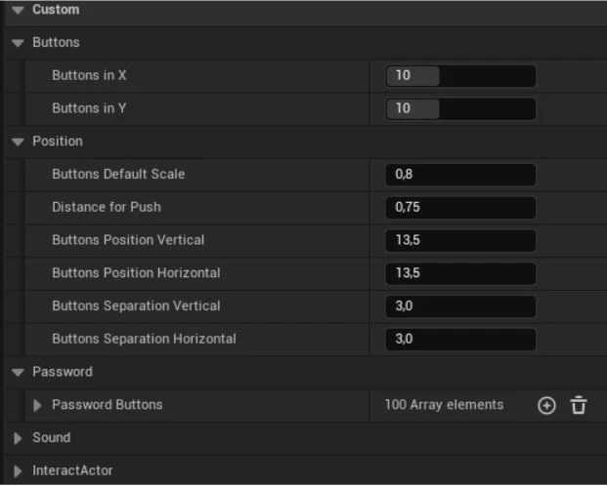607x486 pixels.
Task: Select the 'Buttons Separation Horizontal' label
Action: pyautogui.click(x=144, y=339)
